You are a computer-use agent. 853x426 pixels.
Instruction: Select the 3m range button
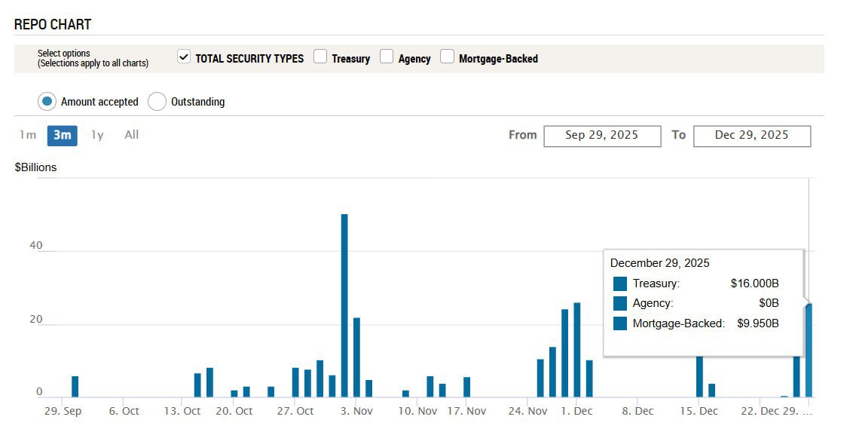[x=62, y=136]
